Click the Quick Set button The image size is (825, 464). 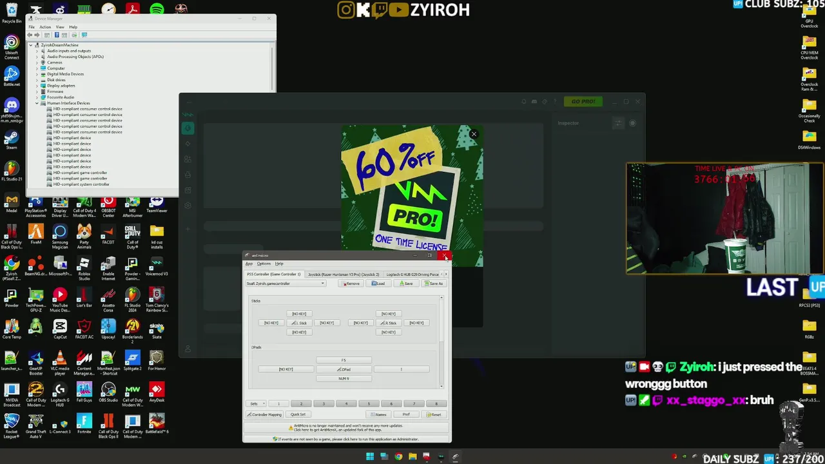click(x=297, y=414)
